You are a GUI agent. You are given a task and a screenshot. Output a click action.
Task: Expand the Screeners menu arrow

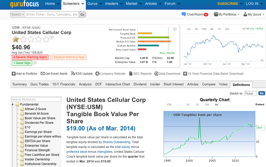[x=83, y=4]
